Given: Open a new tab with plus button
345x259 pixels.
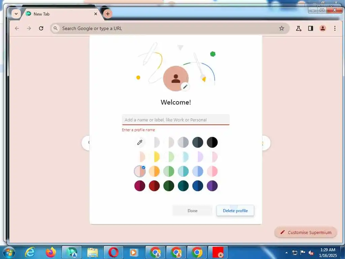Looking at the screenshot, I should [107, 14].
